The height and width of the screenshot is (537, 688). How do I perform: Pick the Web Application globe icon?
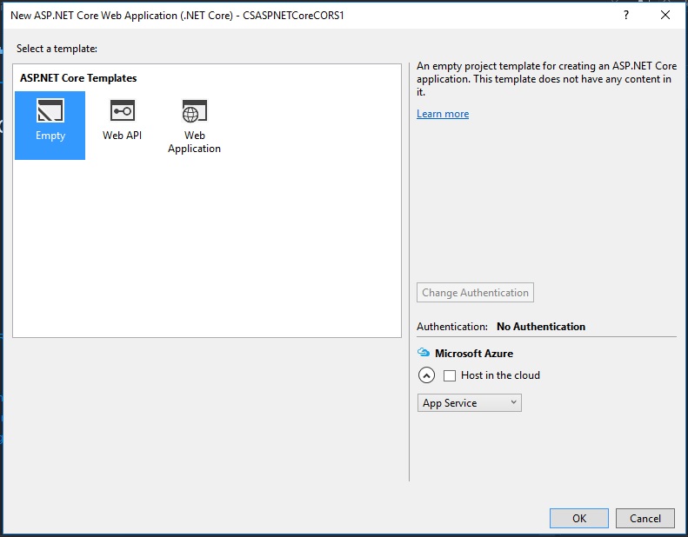pos(194,111)
